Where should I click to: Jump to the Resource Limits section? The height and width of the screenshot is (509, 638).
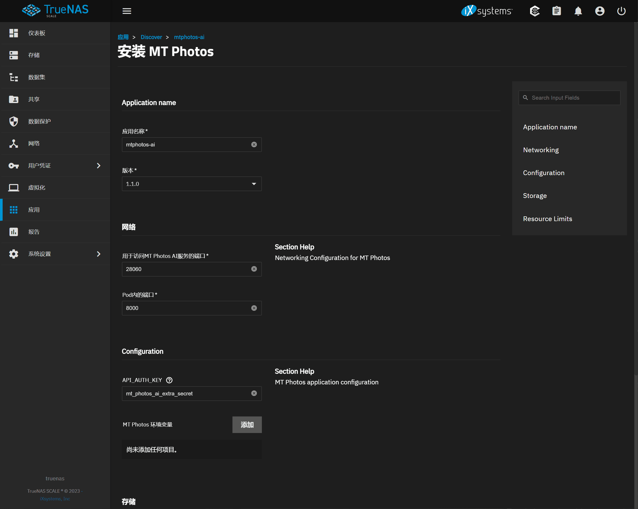coord(547,219)
